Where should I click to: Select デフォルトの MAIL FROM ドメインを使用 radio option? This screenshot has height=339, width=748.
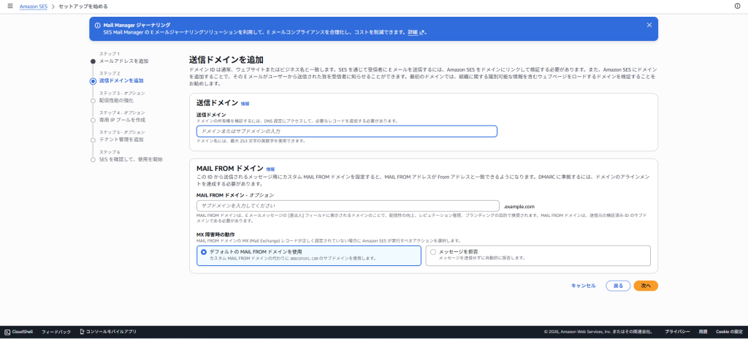tap(204, 251)
